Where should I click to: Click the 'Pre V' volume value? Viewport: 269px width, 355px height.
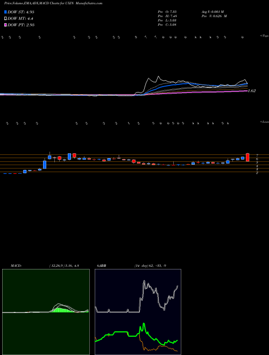pos(214,16)
